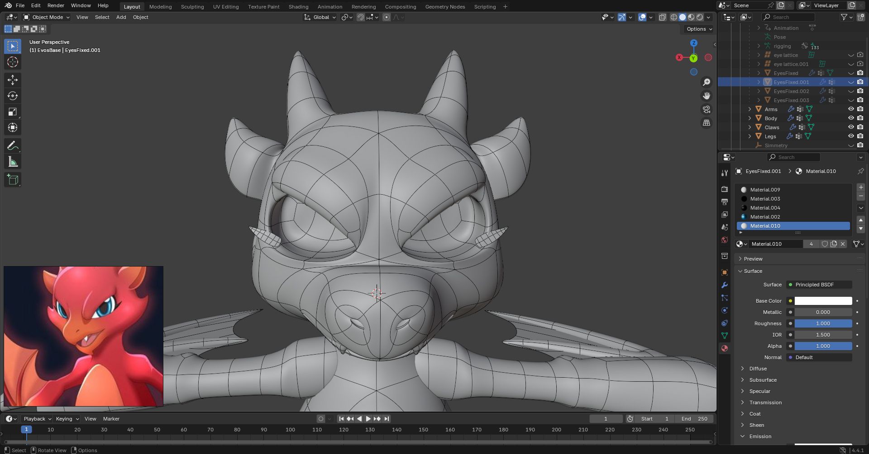The image size is (869, 454).
Task: Open the Scene properties tab
Action: [725, 227]
